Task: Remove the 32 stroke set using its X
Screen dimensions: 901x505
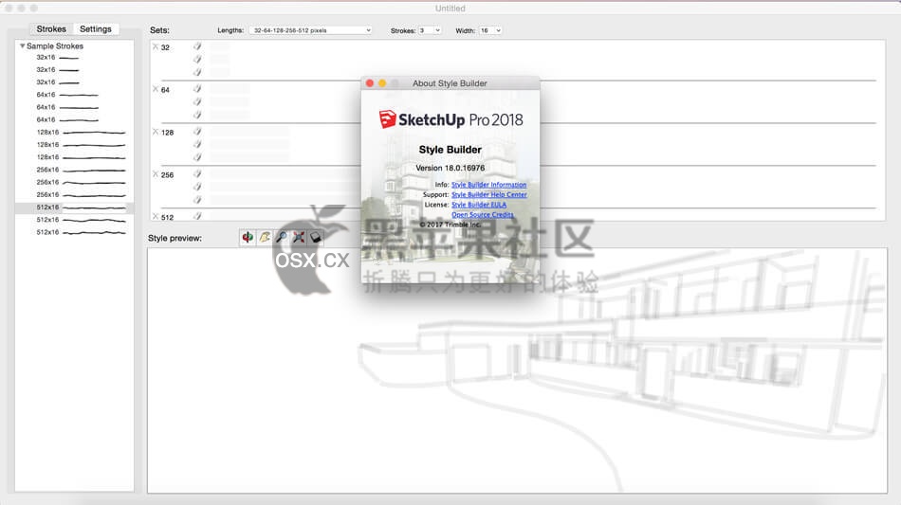Action: 156,46
